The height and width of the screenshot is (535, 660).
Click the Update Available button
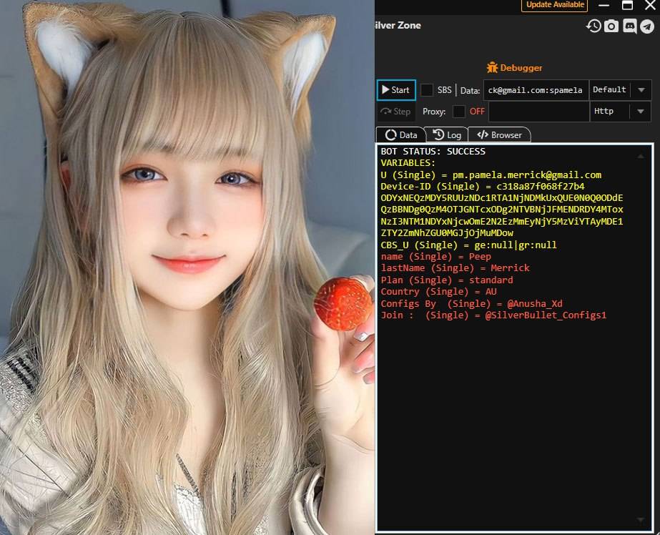coord(555,5)
